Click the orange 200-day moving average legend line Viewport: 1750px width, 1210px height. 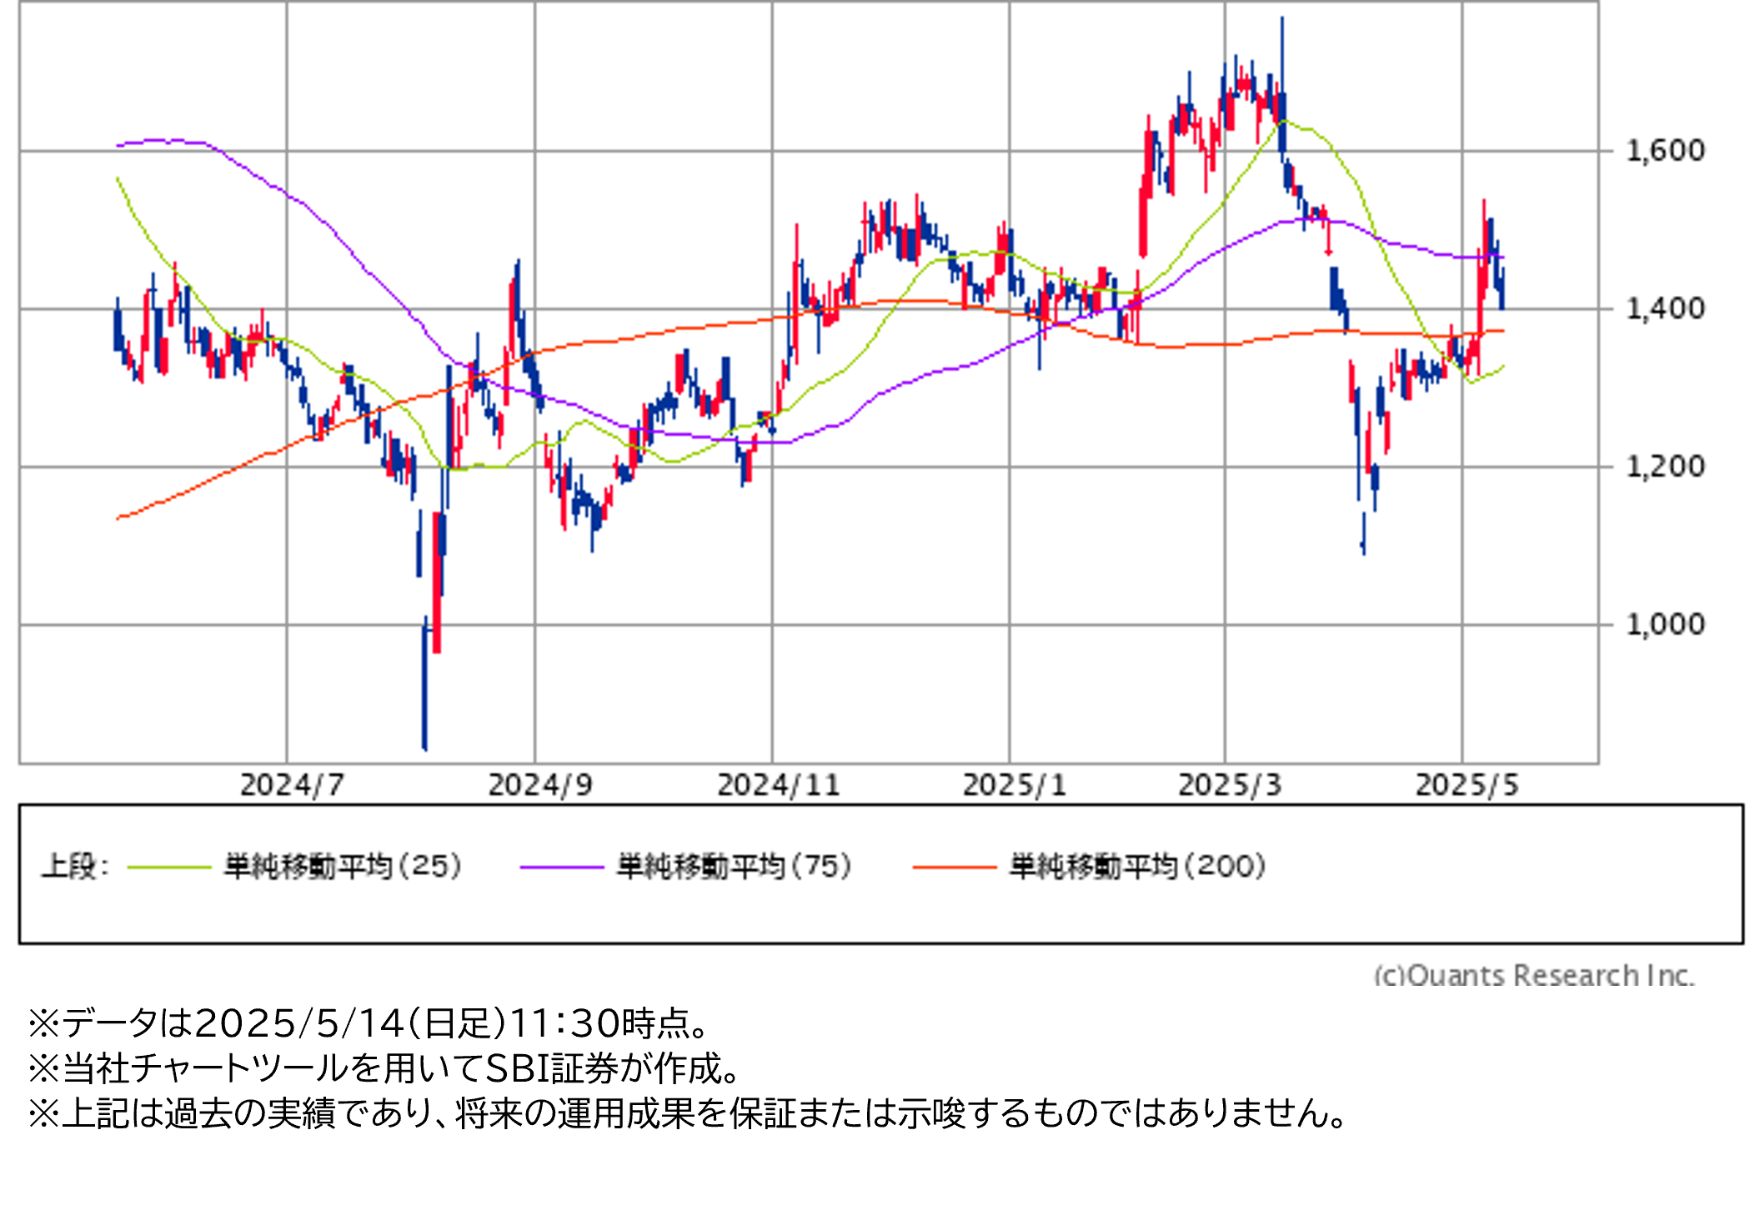pos(955,867)
